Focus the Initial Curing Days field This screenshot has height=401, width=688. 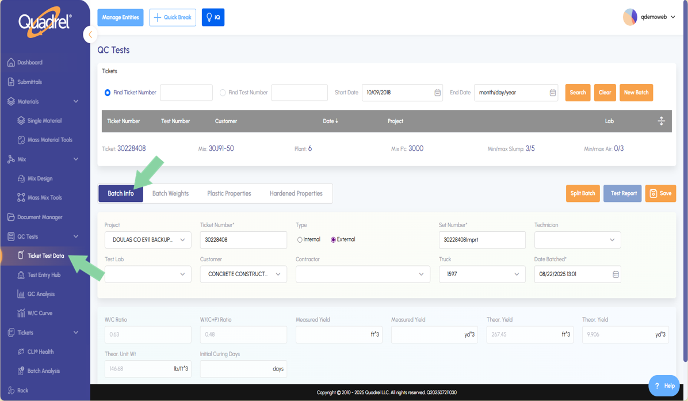tap(243, 369)
